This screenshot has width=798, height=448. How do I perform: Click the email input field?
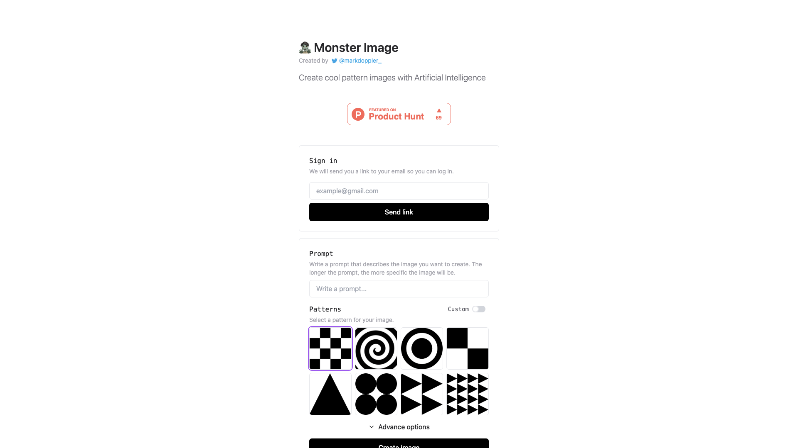(x=399, y=190)
